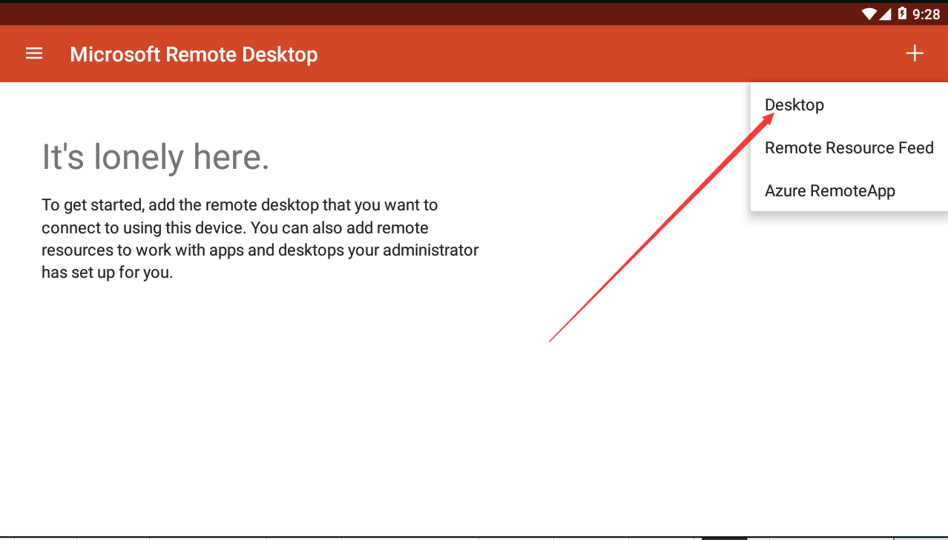Image resolution: width=948 pixels, height=540 pixels.
Task: Tap the plus add connection icon
Action: 915,53
